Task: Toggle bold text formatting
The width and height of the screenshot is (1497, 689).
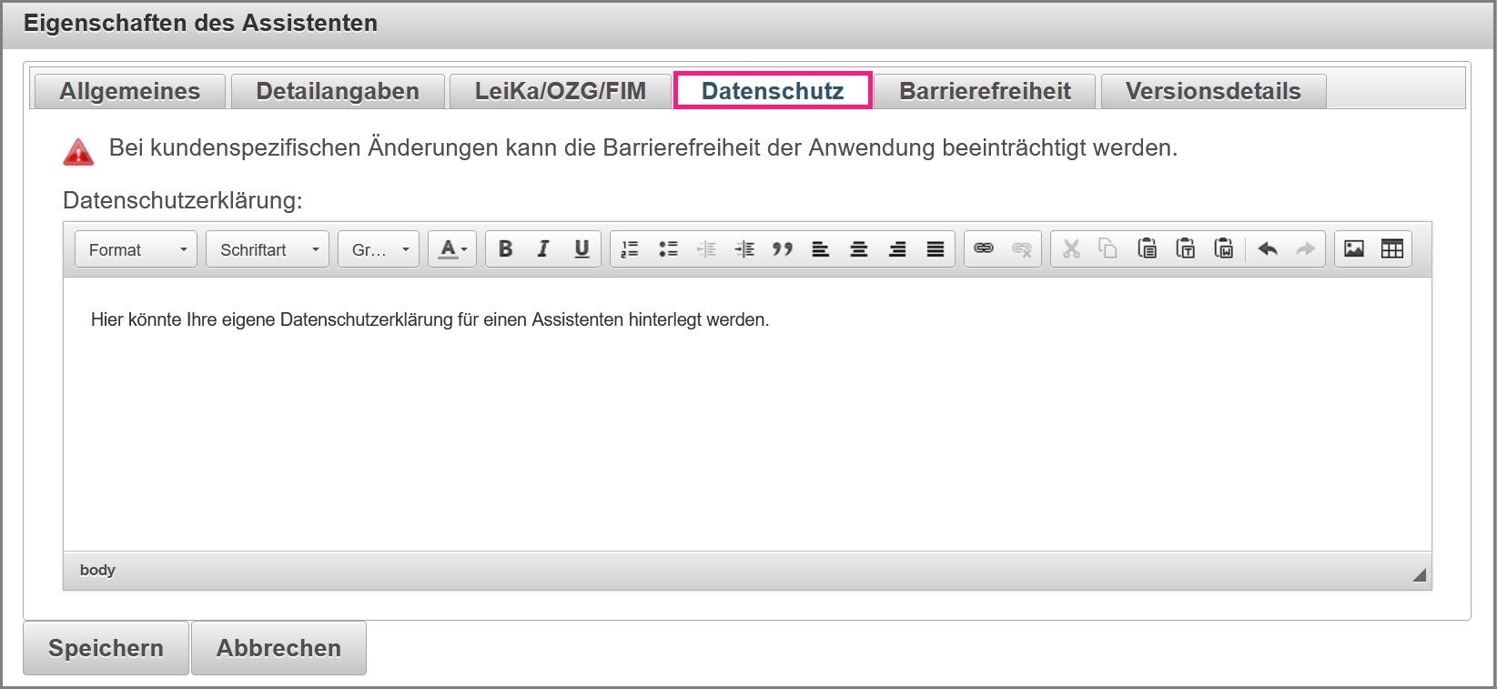Action: pyautogui.click(x=505, y=249)
